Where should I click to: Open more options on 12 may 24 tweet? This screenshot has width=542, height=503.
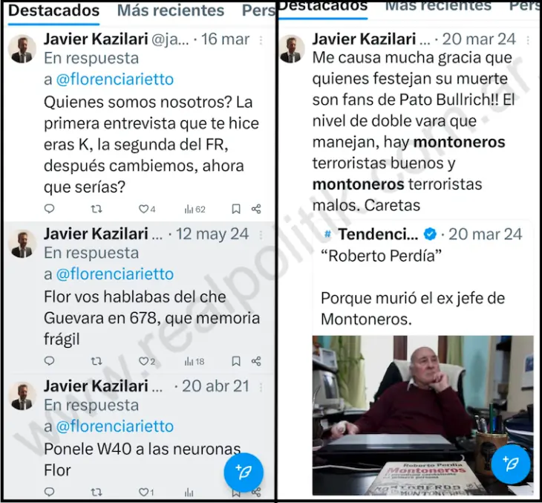point(261,235)
